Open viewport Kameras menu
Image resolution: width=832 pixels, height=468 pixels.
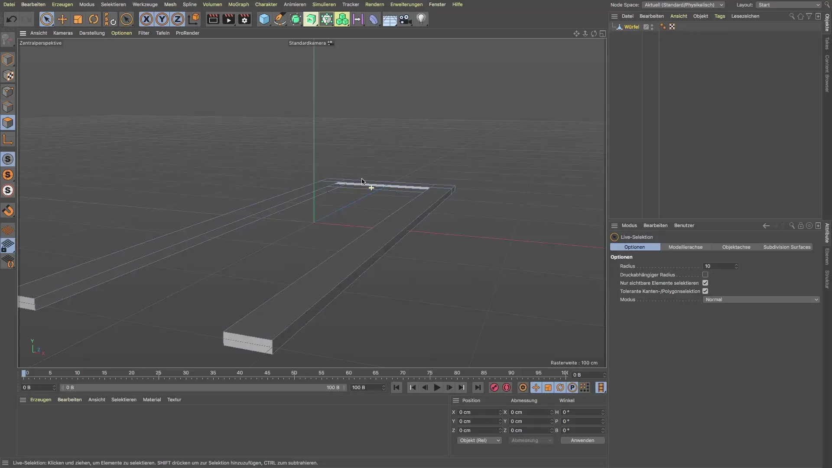coord(63,33)
